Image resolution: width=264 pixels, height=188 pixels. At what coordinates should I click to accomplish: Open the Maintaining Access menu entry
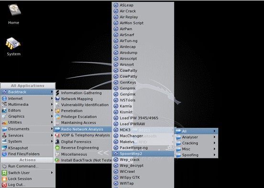pyautogui.click(x=82, y=123)
